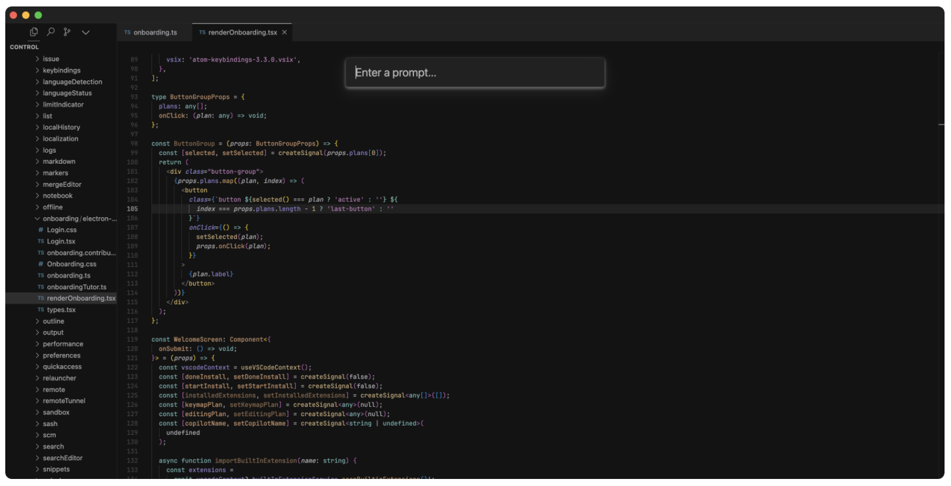Click line number 105 in gutter

coord(133,209)
